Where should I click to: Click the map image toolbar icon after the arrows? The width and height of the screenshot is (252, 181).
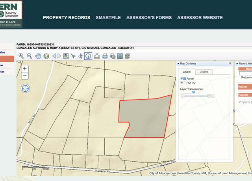(66, 56)
